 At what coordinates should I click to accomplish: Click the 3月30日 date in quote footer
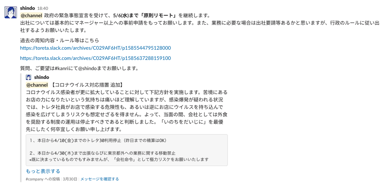pyautogui.click(x=70, y=179)
